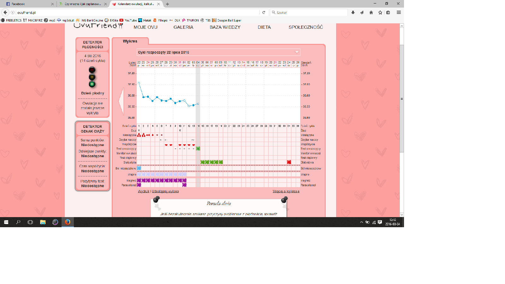Click the OvuFriend logo
This screenshot has height=284, width=505.
coord(98,26)
